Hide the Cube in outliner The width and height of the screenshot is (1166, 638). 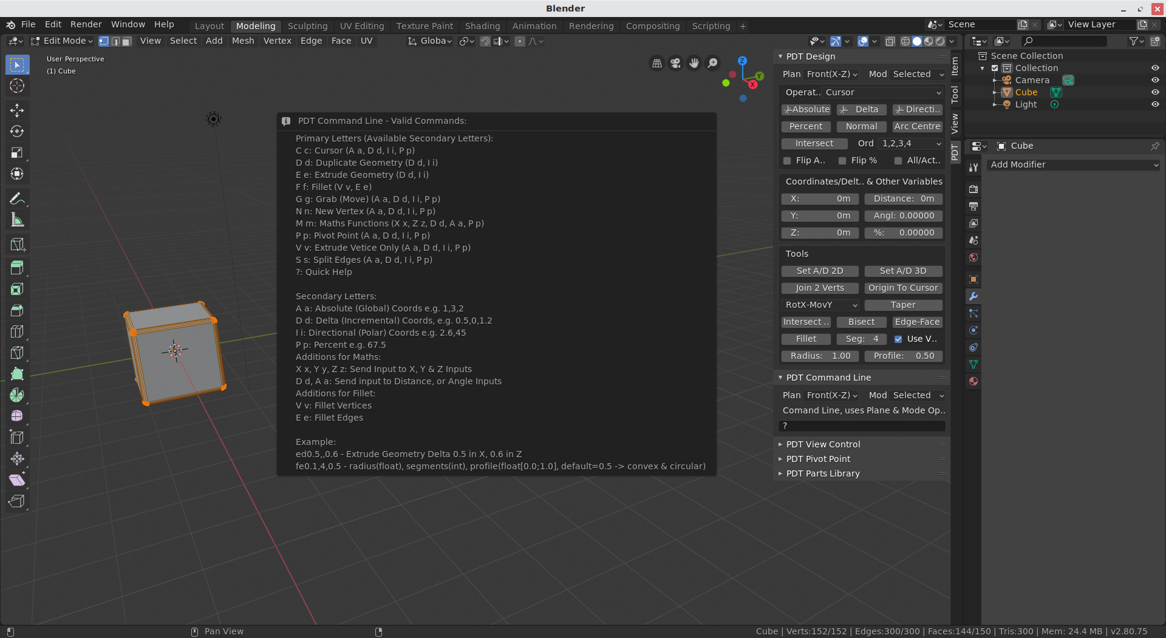[1155, 92]
